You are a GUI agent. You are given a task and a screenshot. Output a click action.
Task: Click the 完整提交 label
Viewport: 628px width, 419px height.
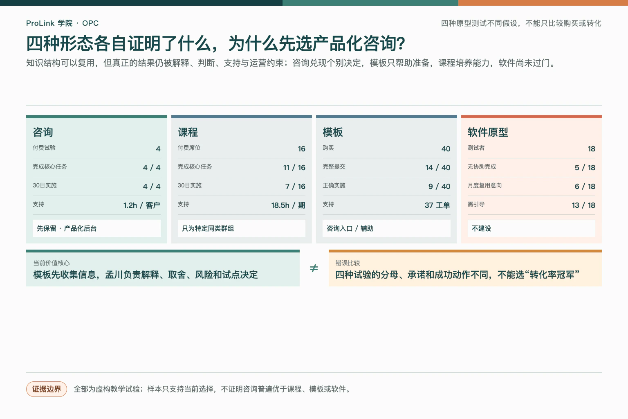click(334, 167)
